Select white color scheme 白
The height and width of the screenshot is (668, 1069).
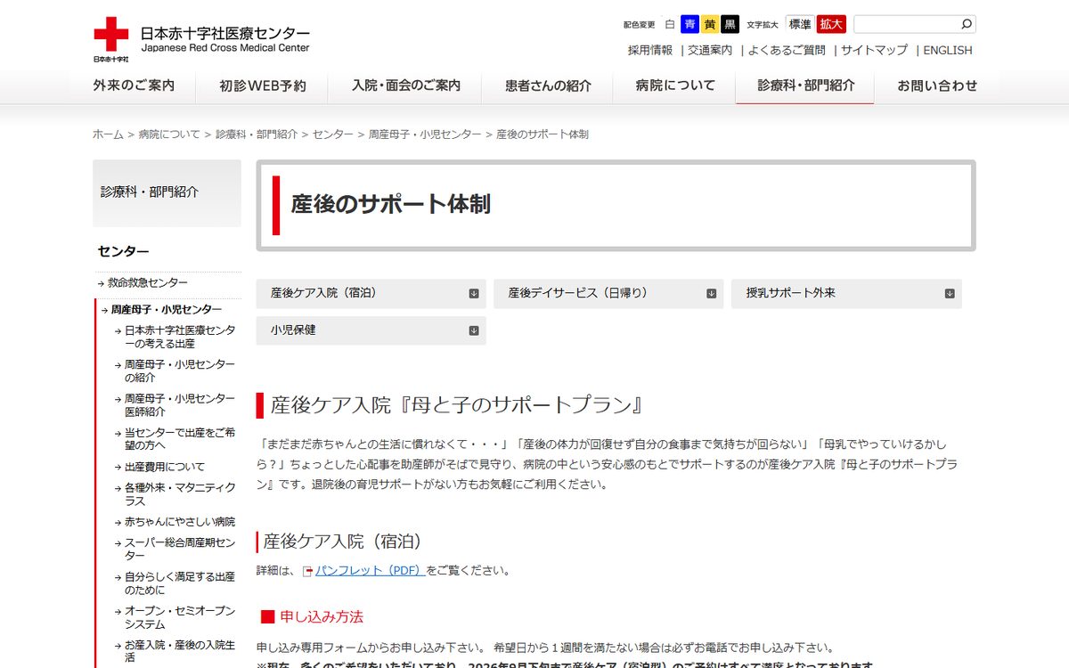[670, 24]
